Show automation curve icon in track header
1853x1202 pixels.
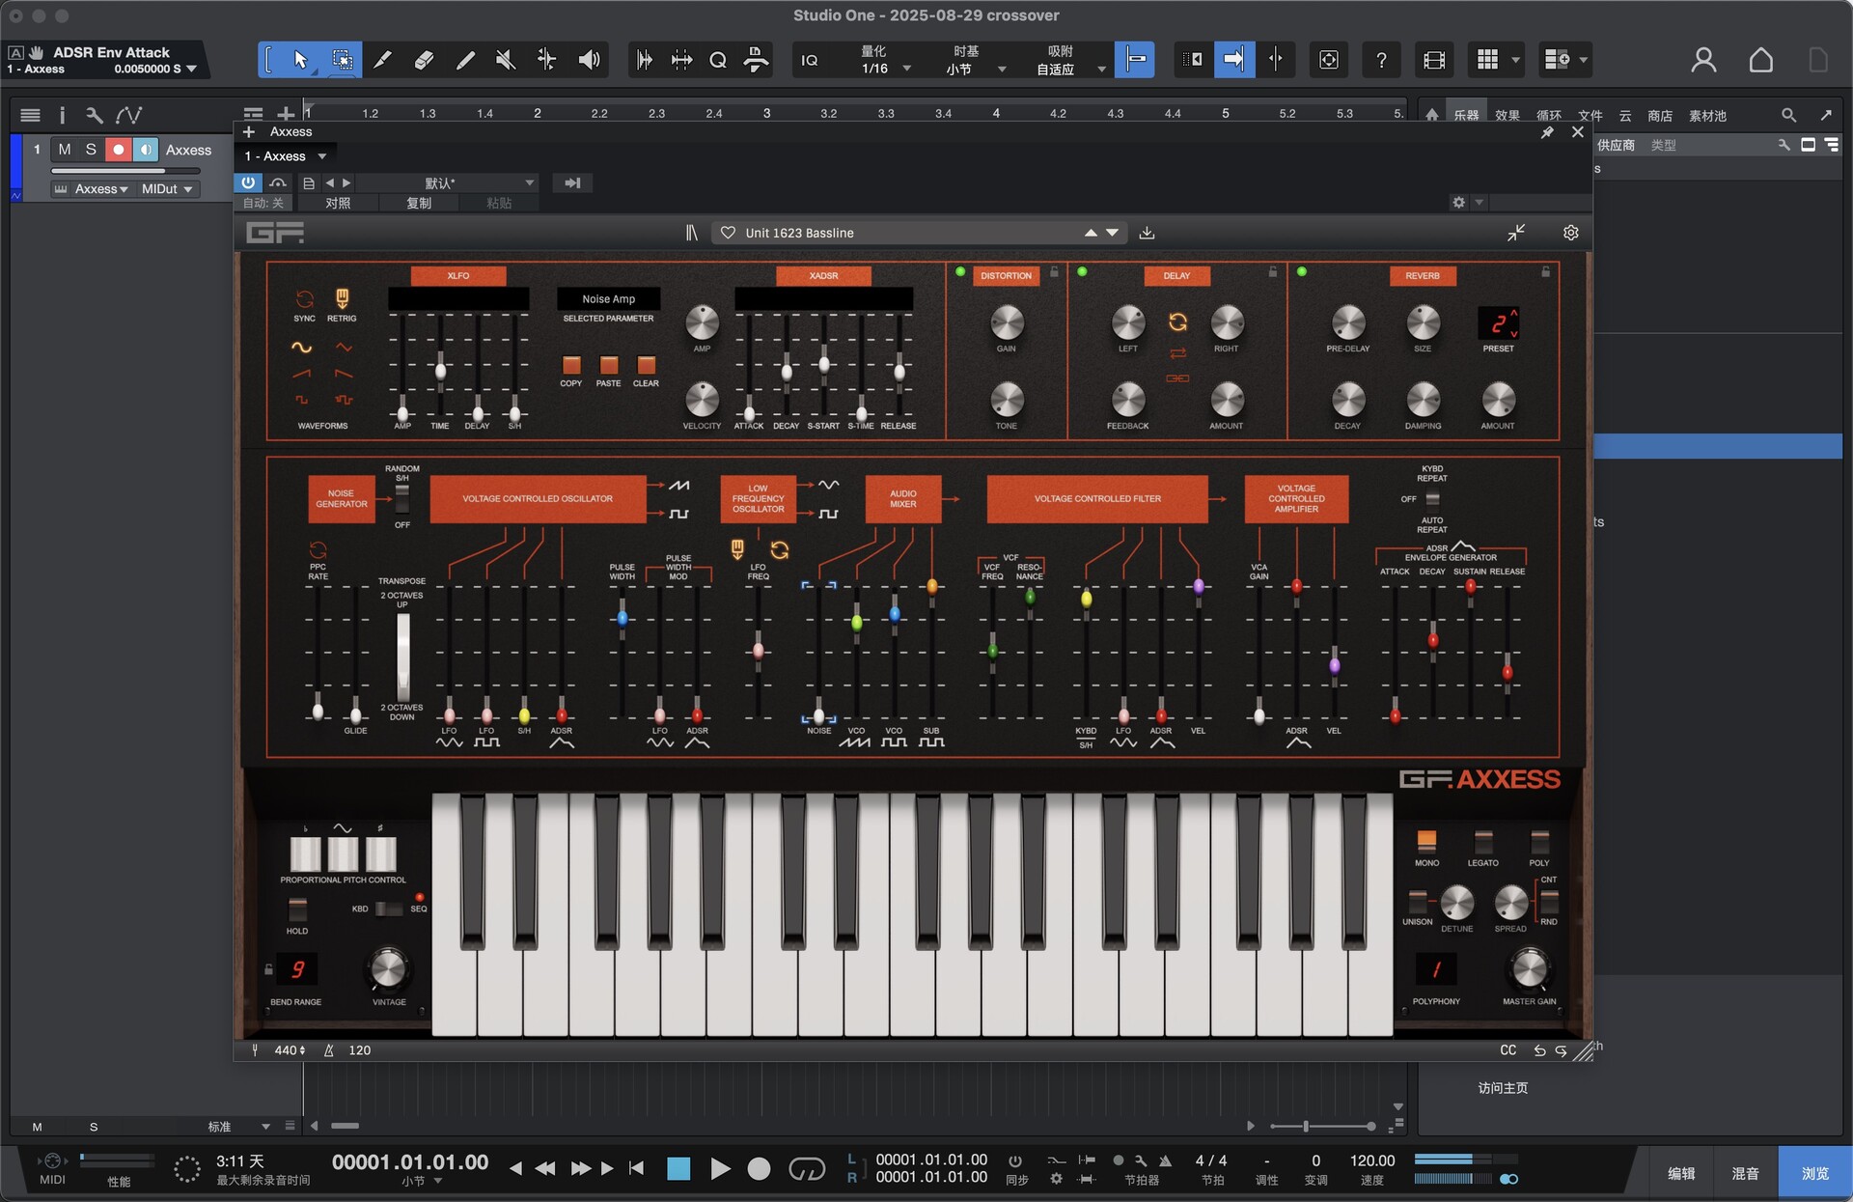128,115
